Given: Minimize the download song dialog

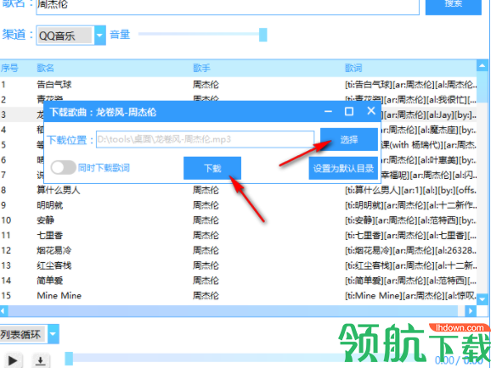Looking at the screenshot, I should [x=328, y=111].
